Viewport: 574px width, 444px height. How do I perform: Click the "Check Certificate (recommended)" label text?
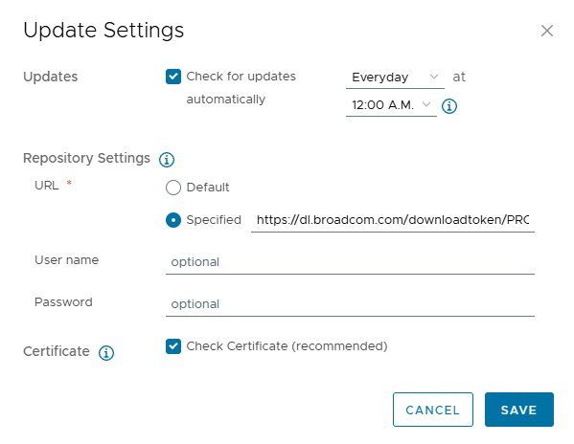point(287,346)
